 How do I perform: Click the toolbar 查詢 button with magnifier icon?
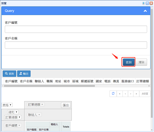[9, 74]
